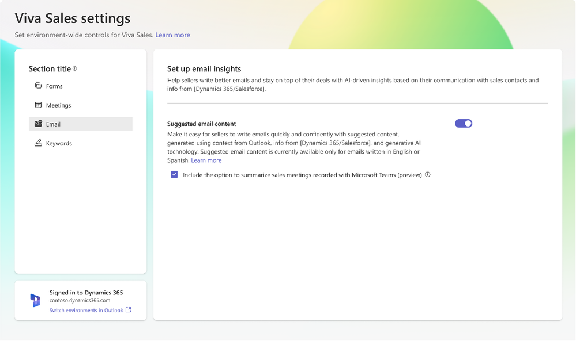This screenshot has height=341, width=576.
Task: Open Learn more link after Spanish
Action: [x=206, y=160]
